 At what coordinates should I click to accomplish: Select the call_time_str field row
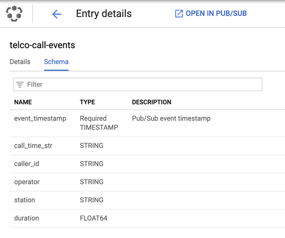(x=147, y=146)
